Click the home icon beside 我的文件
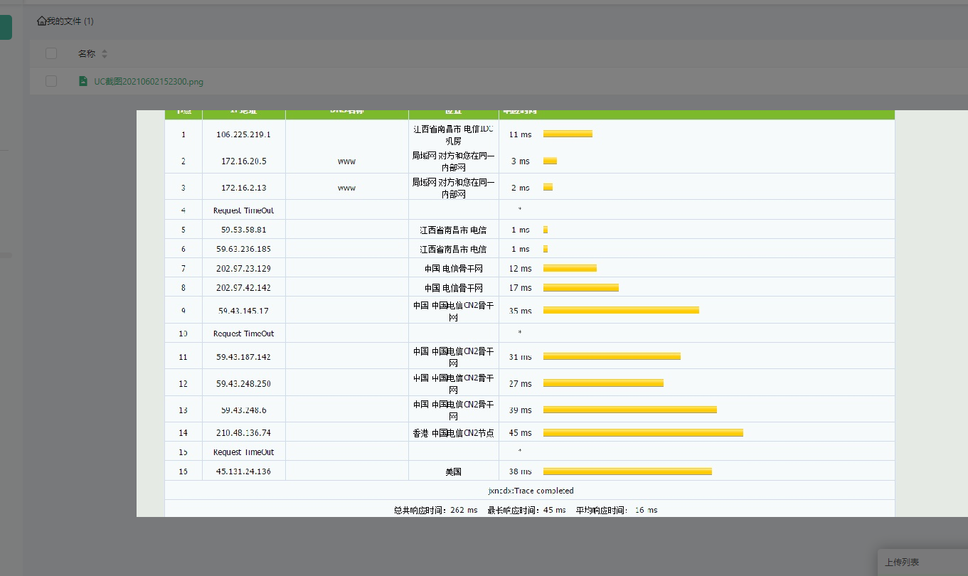Image resolution: width=968 pixels, height=576 pixels. [x=41, y=21]
